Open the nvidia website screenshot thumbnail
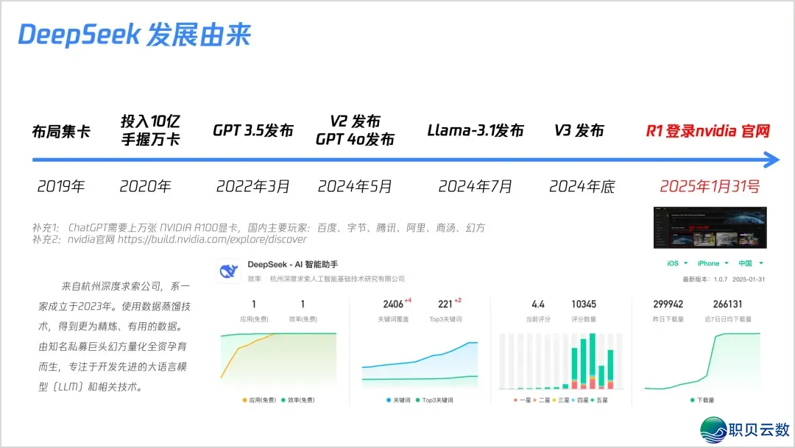 (710, 227)
